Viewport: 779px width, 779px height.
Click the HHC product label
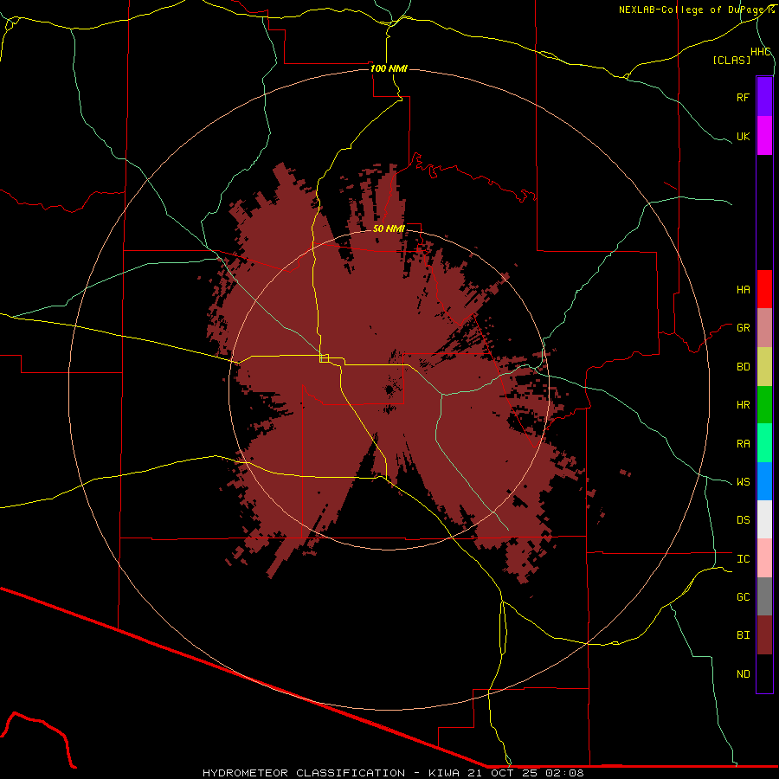coord(761,52)
